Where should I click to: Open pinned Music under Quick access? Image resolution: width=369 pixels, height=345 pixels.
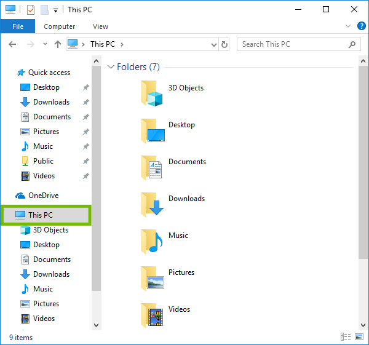click(43, 146)
